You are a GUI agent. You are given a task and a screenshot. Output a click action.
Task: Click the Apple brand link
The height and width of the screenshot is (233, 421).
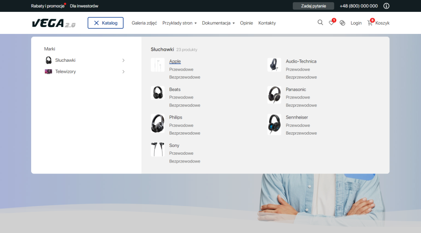(175, 61)
